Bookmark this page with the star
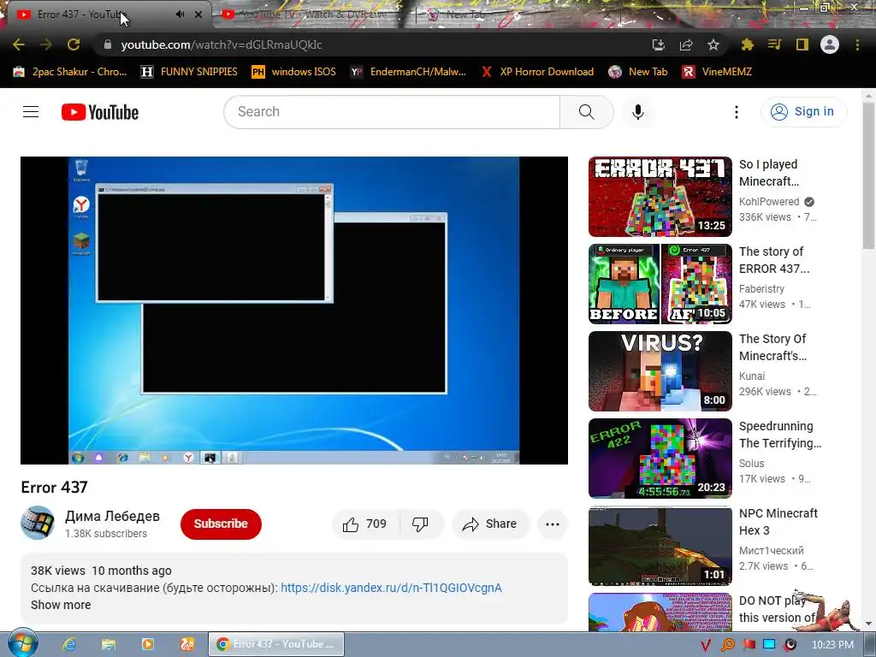The width and height of the screenshot is (876, 657). (x=713, y=44)
